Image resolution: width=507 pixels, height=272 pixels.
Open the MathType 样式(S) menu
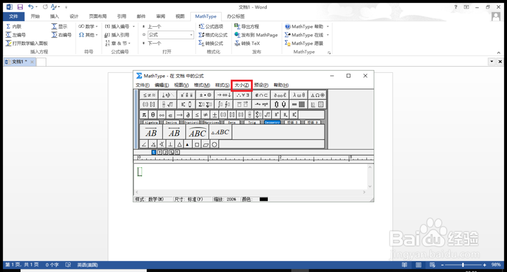tap(223, 85)
